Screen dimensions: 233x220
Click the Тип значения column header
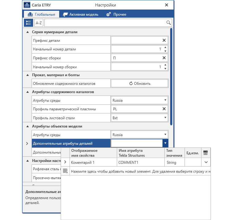coord(174,153)
